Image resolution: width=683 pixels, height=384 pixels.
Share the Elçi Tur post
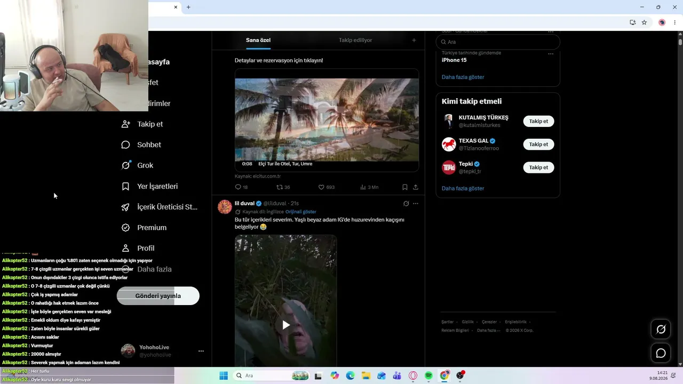click(416, 187)
